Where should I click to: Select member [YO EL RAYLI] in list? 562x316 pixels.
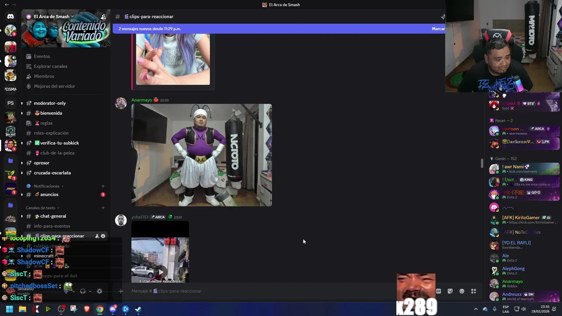[x=524, y=245]
